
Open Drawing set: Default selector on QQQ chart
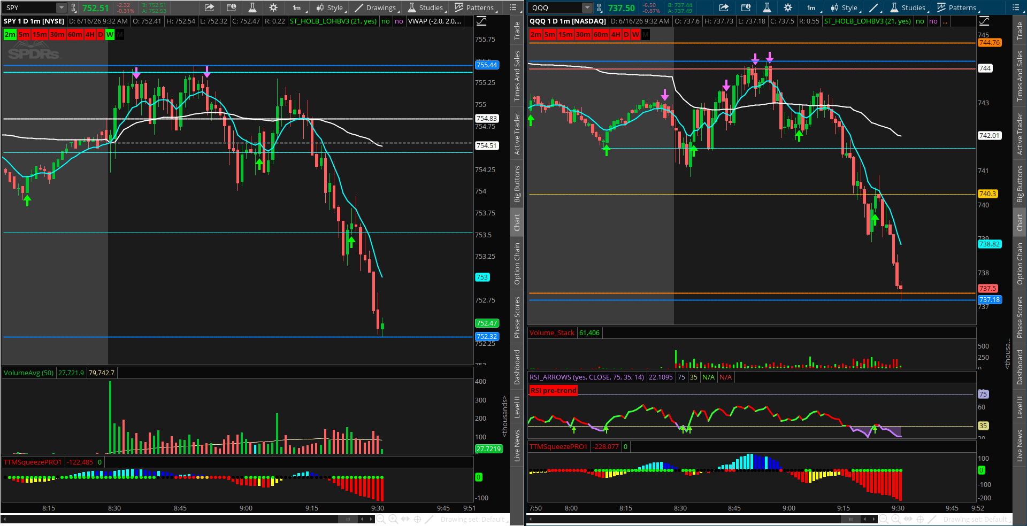pyautogui.click(x=976, y=519)
